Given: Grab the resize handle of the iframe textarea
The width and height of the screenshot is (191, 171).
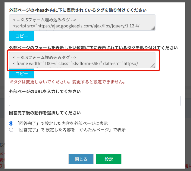Looking at the screenshot, I should pyautogui.click(x=153, y=66).
